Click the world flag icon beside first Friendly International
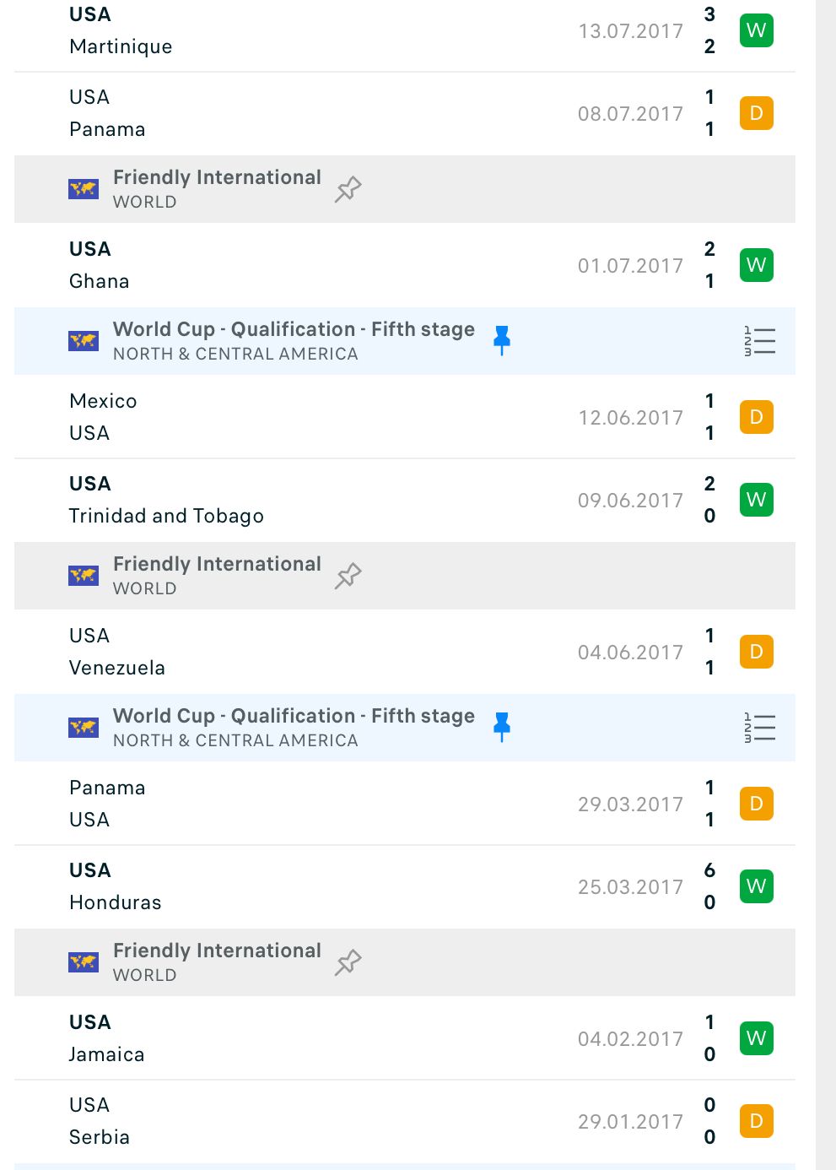 pos(84,189)
